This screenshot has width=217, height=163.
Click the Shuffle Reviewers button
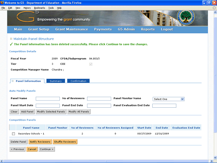(65, 142)
